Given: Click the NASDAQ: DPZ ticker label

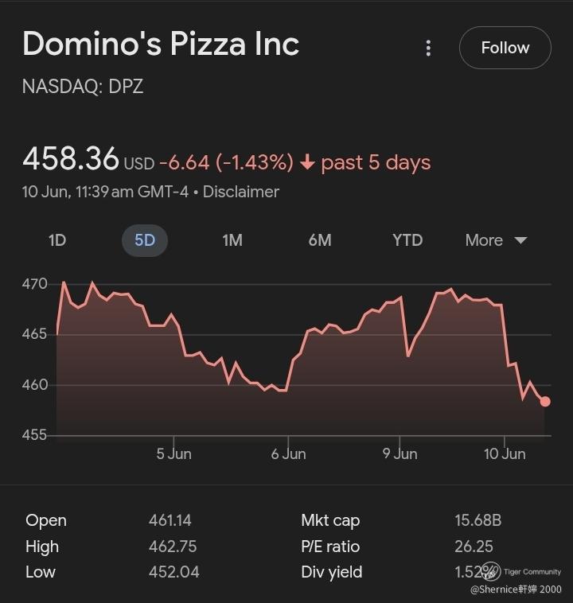Looking at the screenshot, I should click(x=83, y=87).
